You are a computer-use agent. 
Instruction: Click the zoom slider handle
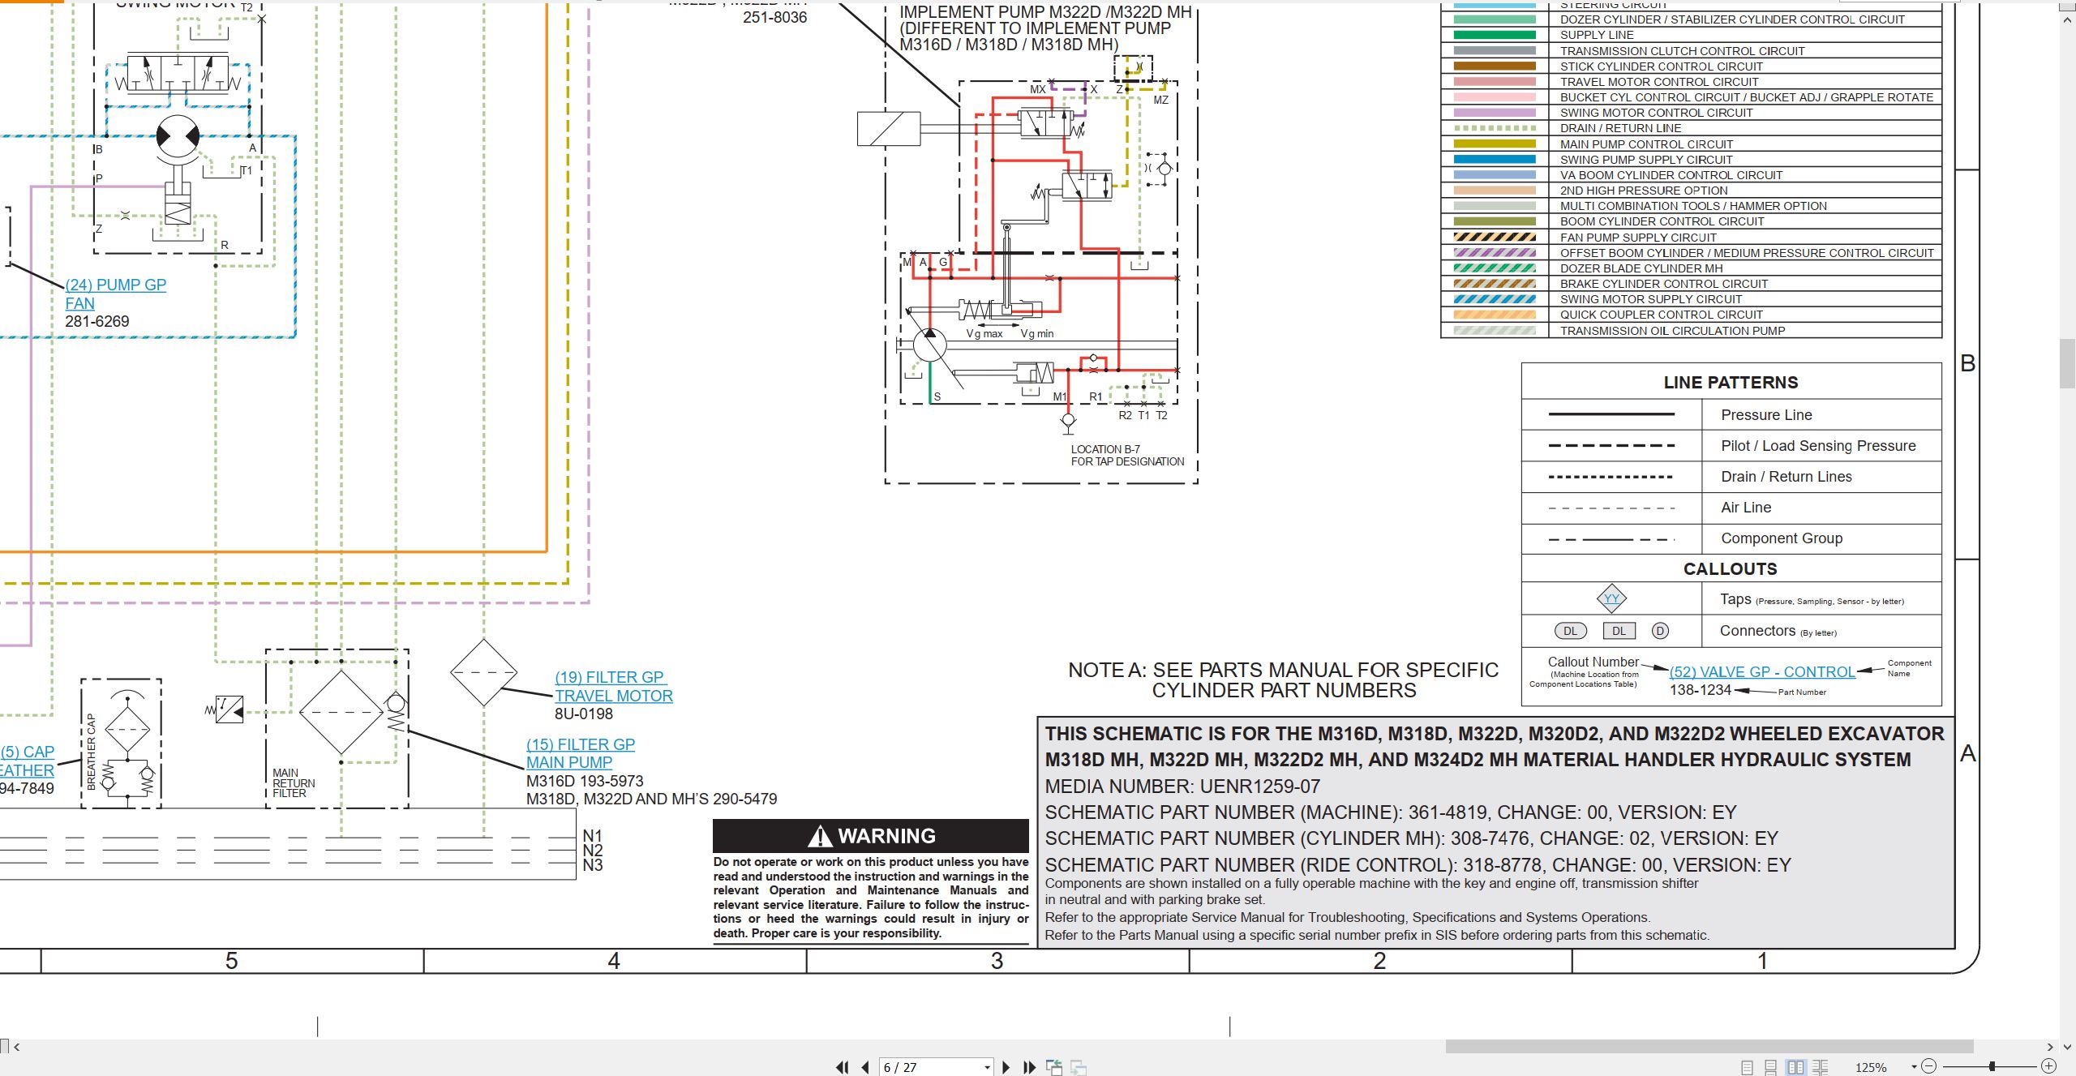pyautogui.click(x=1992, y=1066)
